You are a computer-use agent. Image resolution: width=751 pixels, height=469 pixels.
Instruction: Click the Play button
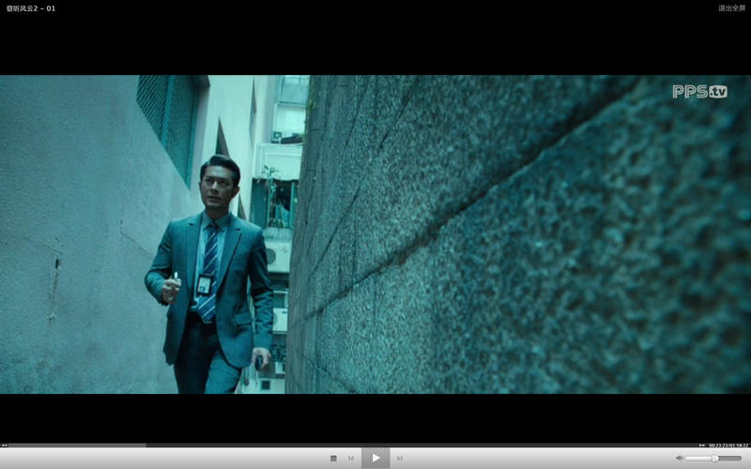point(375,458)
